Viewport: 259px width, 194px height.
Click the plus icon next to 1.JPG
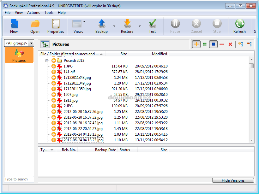[x=53, y=66]
